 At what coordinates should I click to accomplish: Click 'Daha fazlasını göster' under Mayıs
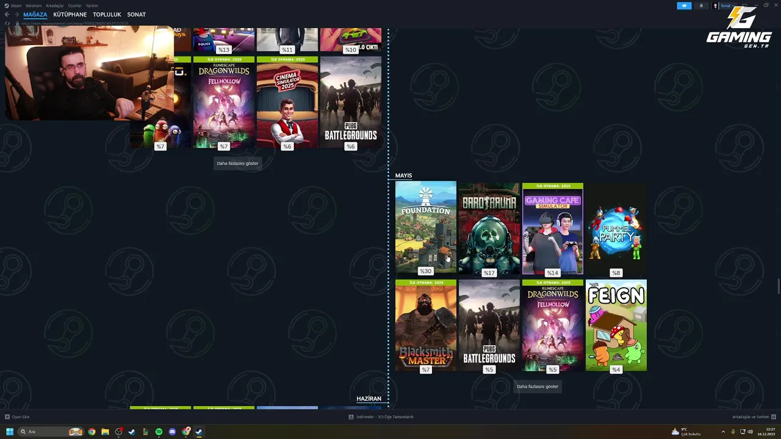538,387
